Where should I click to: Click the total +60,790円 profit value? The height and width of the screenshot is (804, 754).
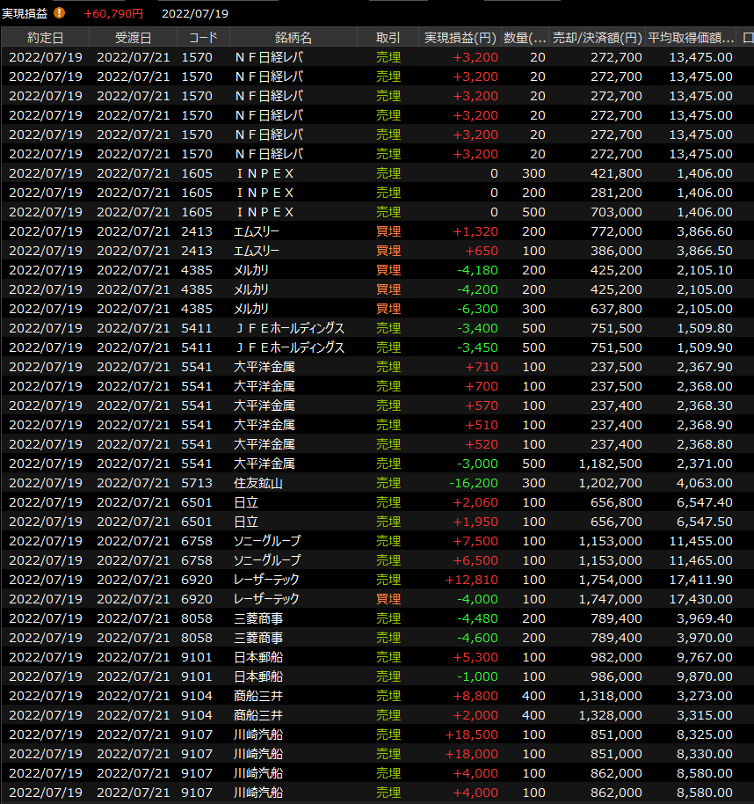112,13
